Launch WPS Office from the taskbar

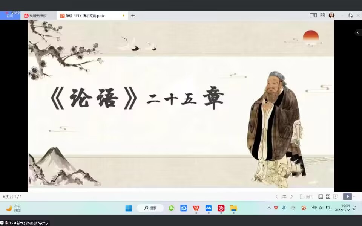coord(196,208)
